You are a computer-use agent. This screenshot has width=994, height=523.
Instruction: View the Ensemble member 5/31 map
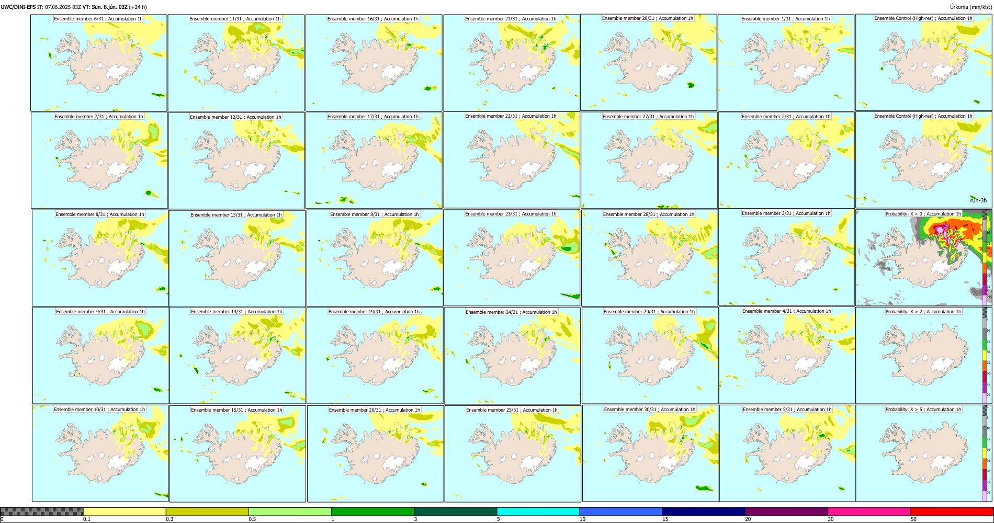click(x=788, y=453)
